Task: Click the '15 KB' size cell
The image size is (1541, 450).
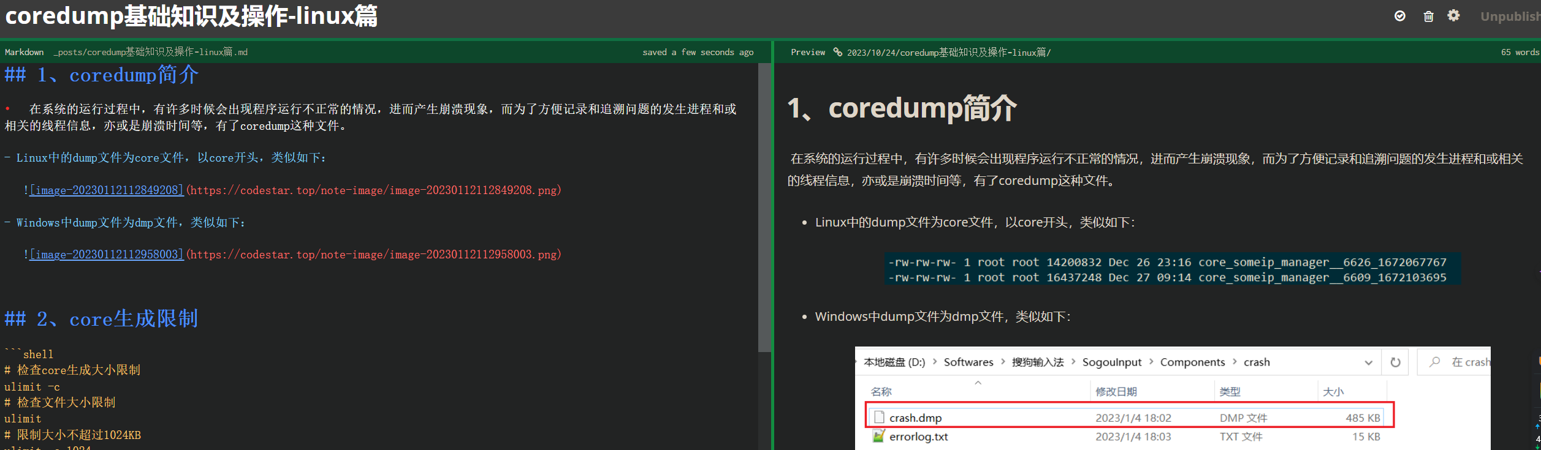Action: (1366, 437)
